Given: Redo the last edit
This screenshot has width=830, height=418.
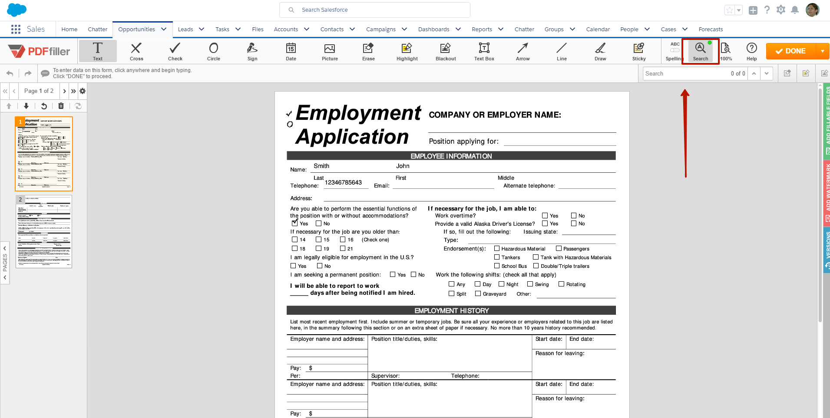Looking at the screenshot, I should (x=28, y=73).
